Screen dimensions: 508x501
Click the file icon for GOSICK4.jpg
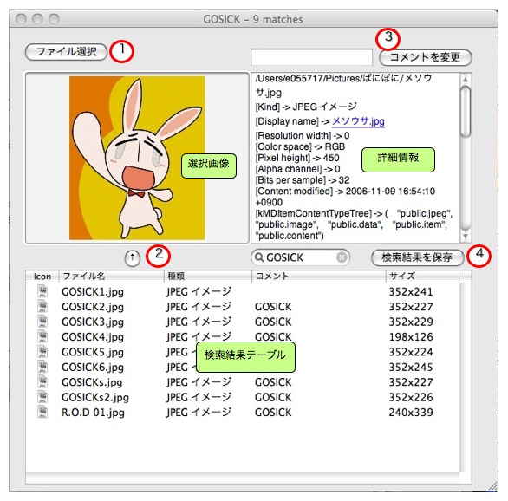tap(42, 336)
